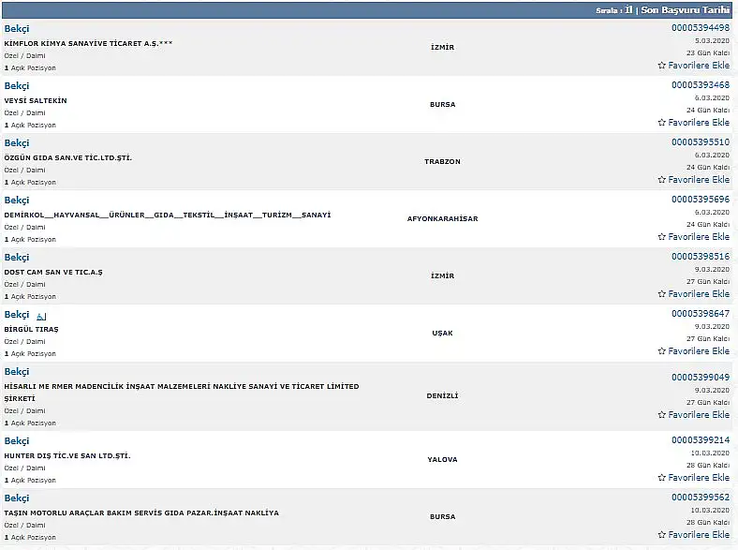Open Bekçi listing for ÖZGÜN GIDA
The image size is (738, 550).
(x=17, y=142)
